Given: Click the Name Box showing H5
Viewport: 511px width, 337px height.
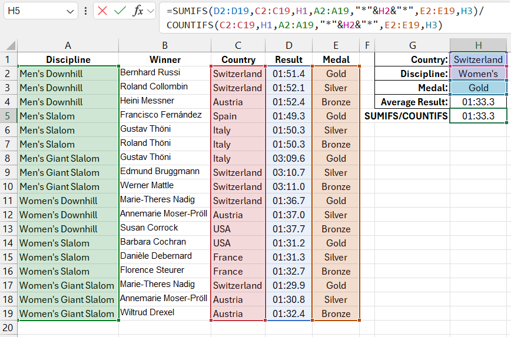Looking at the screenshot, I should tap(41, 11).
